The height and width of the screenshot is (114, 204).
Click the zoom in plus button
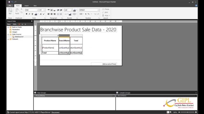click(x=196, y=112)
